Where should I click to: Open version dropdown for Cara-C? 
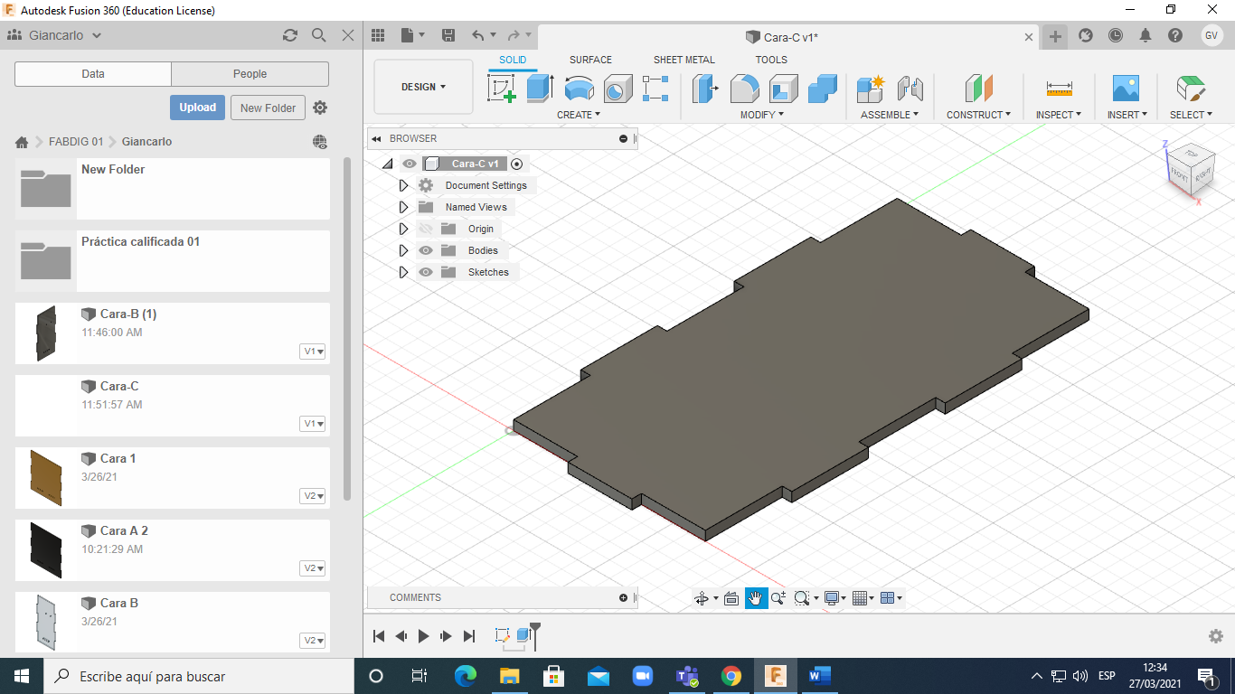tap(313, 424)
